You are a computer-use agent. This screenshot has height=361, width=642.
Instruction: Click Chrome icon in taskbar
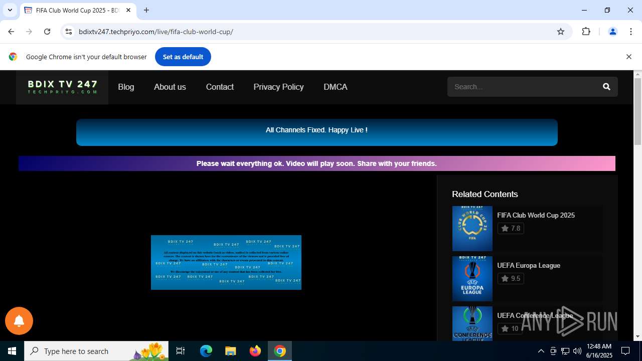(x=280, y=351)
